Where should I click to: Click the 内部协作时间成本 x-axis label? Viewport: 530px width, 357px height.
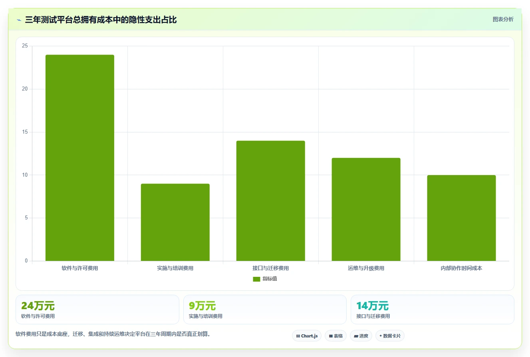click(x=461, y=268)
